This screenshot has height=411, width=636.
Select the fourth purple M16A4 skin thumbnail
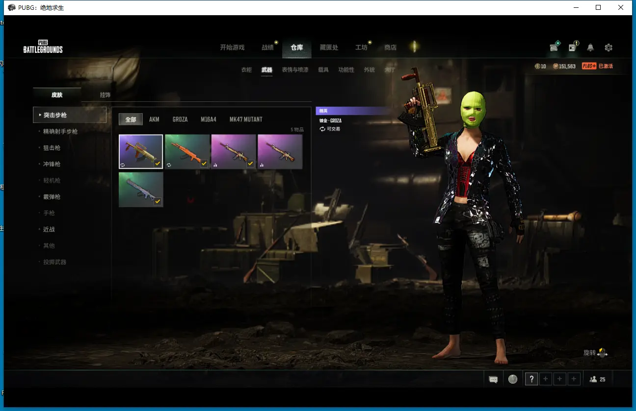280,152
